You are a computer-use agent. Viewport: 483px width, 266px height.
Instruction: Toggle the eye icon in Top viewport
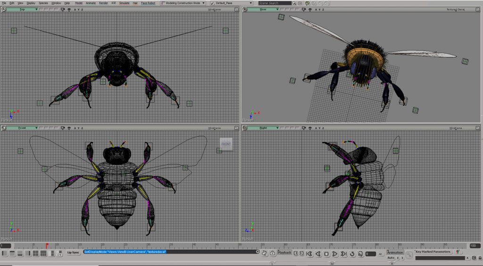[69, 9]
